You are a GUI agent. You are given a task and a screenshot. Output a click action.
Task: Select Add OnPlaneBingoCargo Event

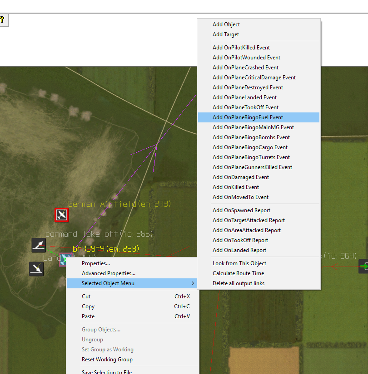(x=259, y=147)
